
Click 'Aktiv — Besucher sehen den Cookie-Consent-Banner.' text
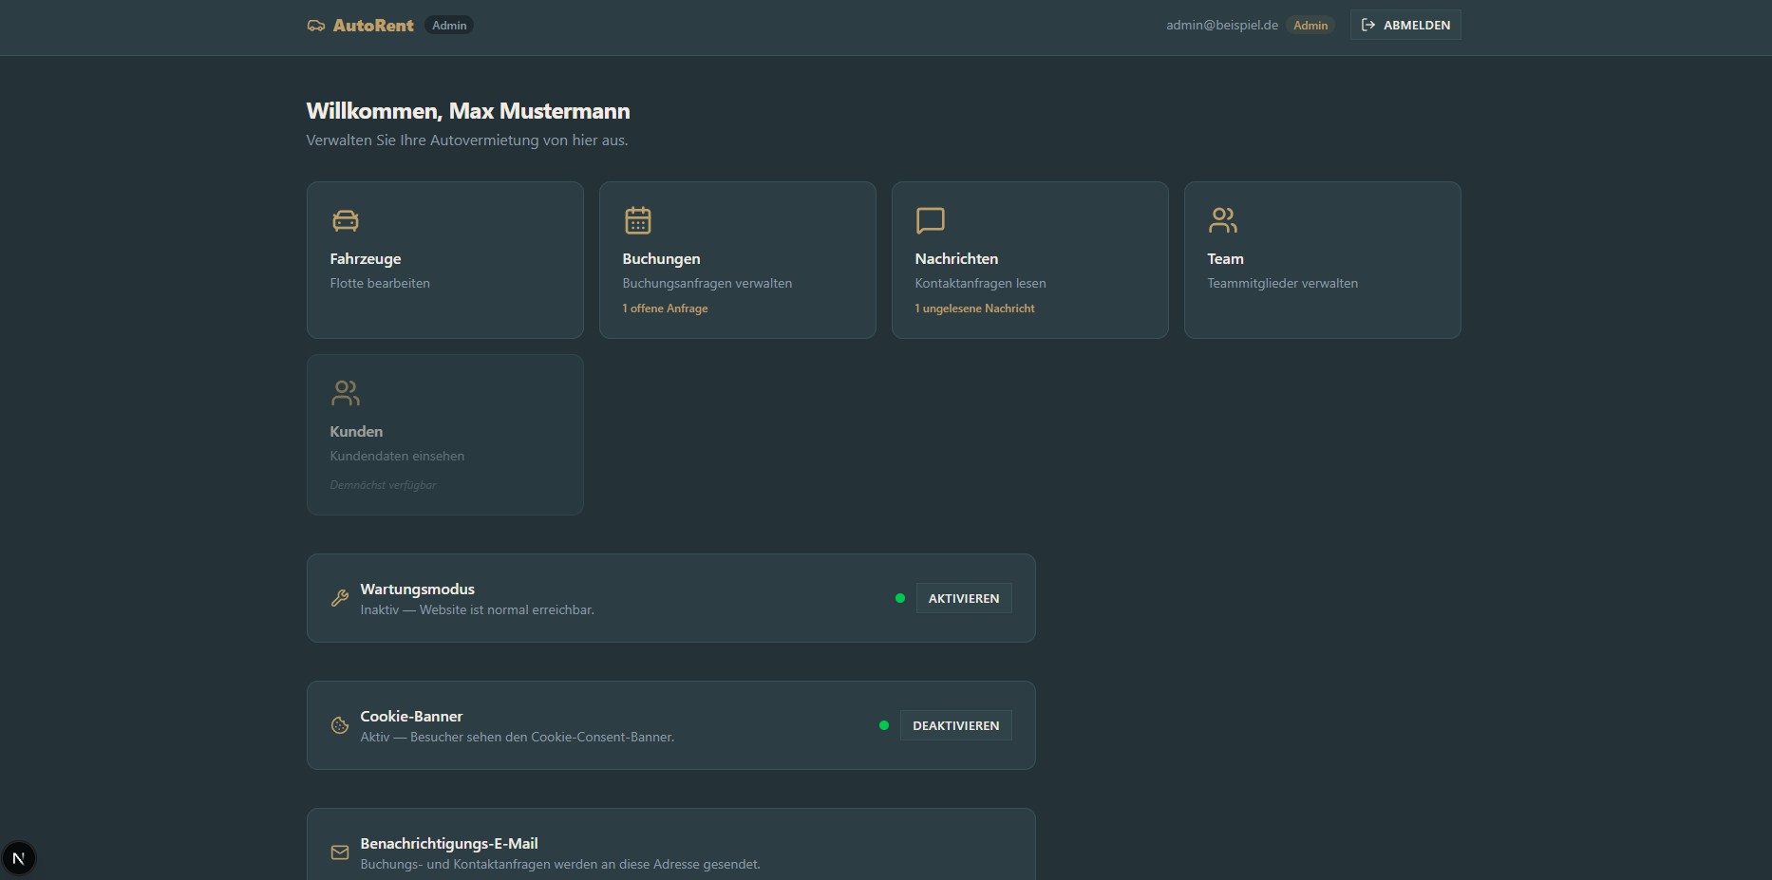517,737
